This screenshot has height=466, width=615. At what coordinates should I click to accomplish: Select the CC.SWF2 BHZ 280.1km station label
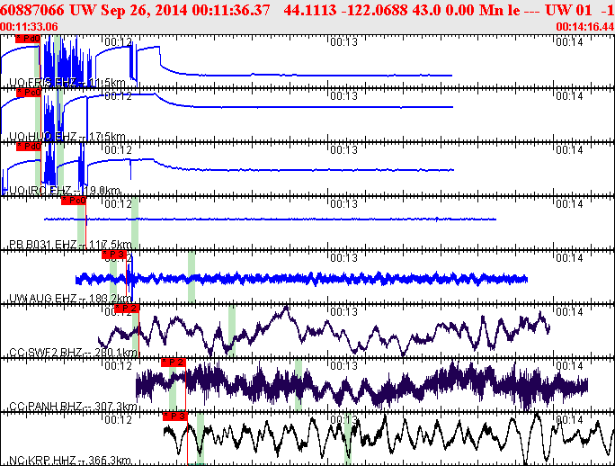73,352
